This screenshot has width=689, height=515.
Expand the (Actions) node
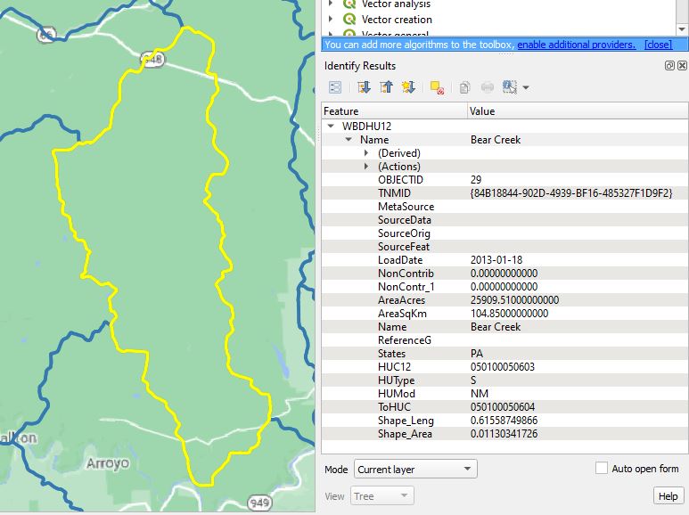366,167
